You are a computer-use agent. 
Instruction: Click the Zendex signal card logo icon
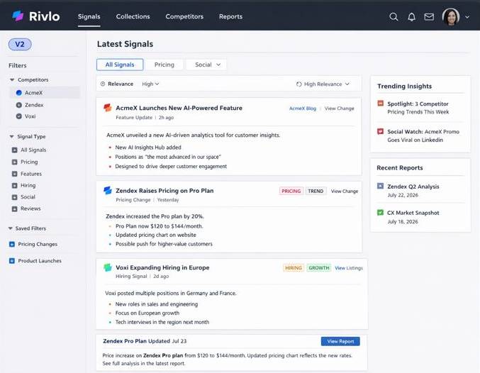click(x=108, y=191)
